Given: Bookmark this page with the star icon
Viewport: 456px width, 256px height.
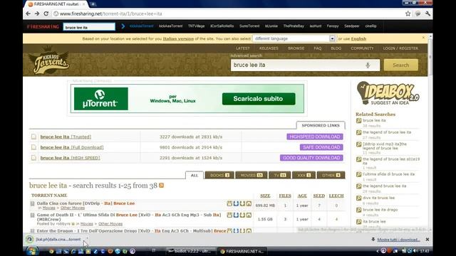Looking at the screenshot, I should coord(408,14).
